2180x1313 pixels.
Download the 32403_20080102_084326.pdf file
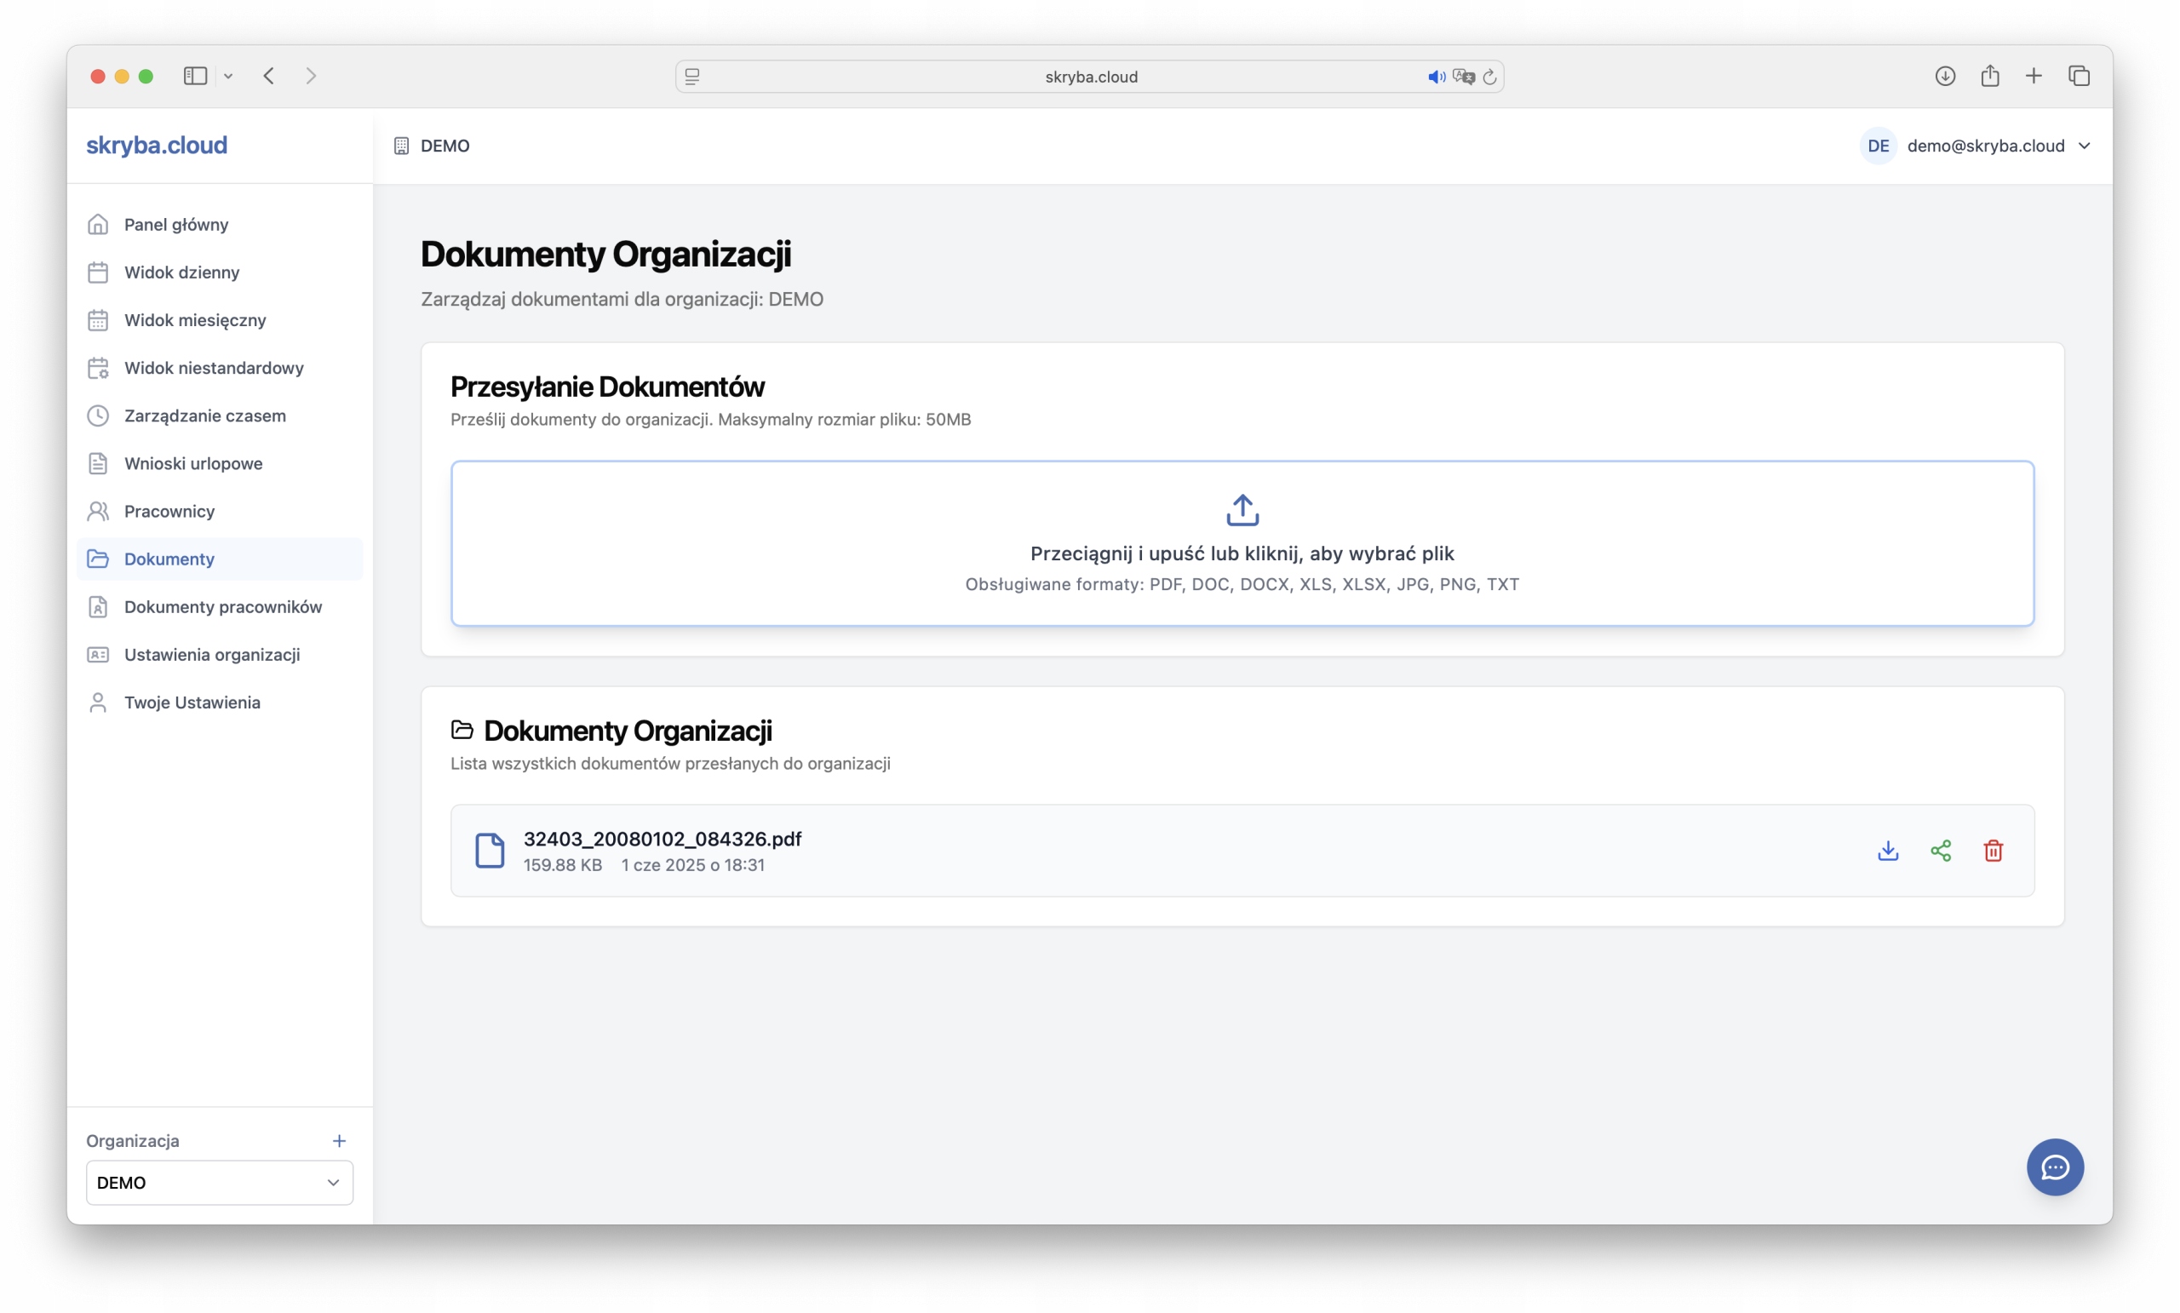1887,851
